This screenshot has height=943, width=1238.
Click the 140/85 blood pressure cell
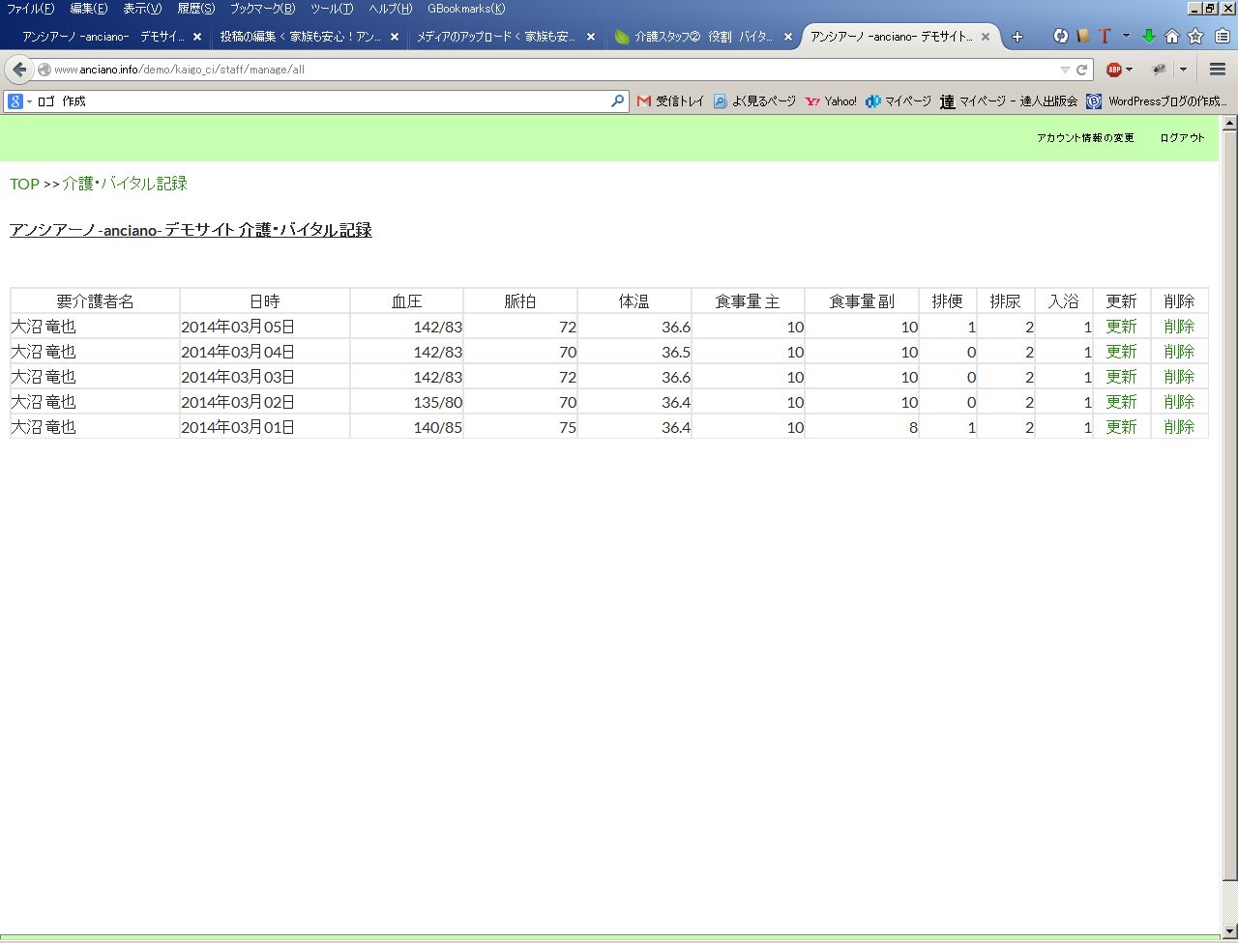[x=406, y=427]
